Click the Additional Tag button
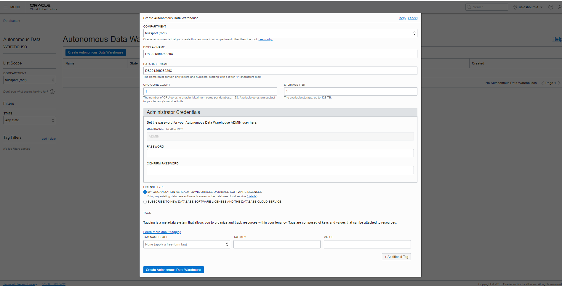 [x=396, y=257]
